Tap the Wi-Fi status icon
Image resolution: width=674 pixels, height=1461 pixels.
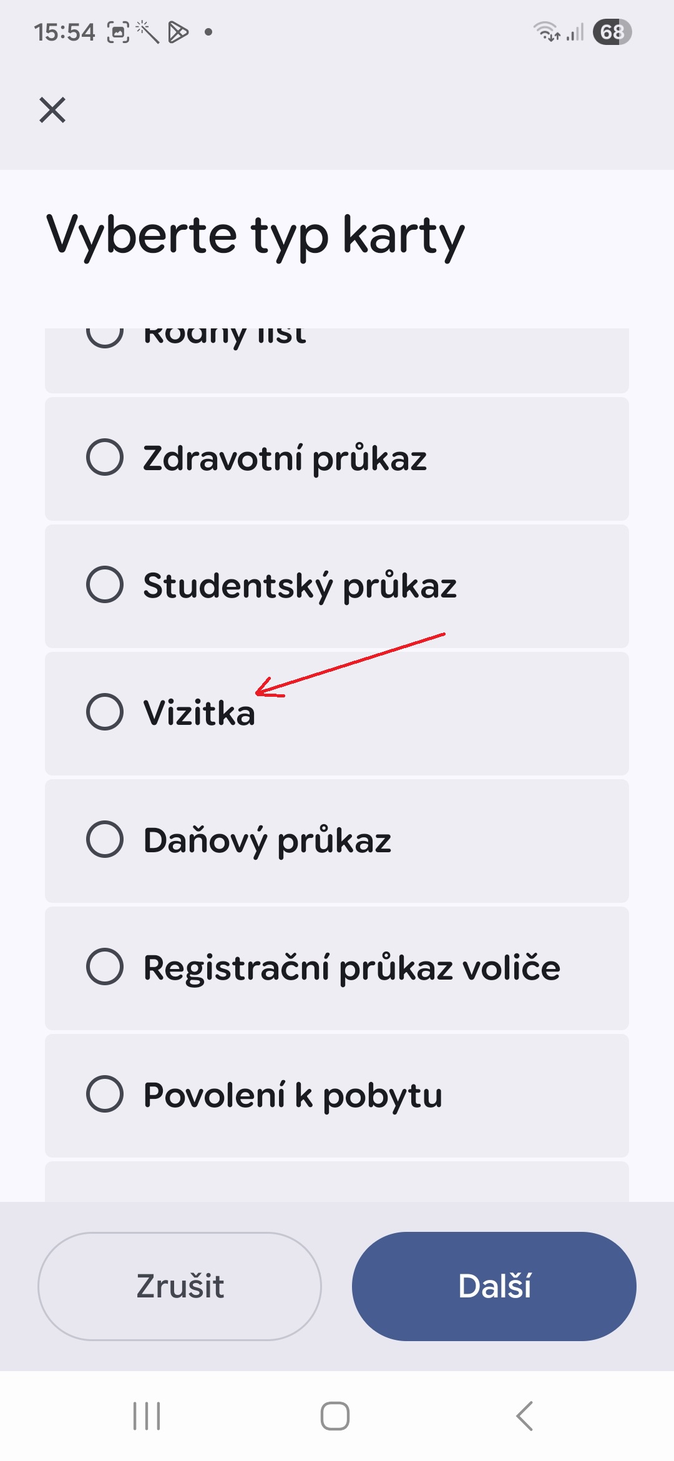545,31
